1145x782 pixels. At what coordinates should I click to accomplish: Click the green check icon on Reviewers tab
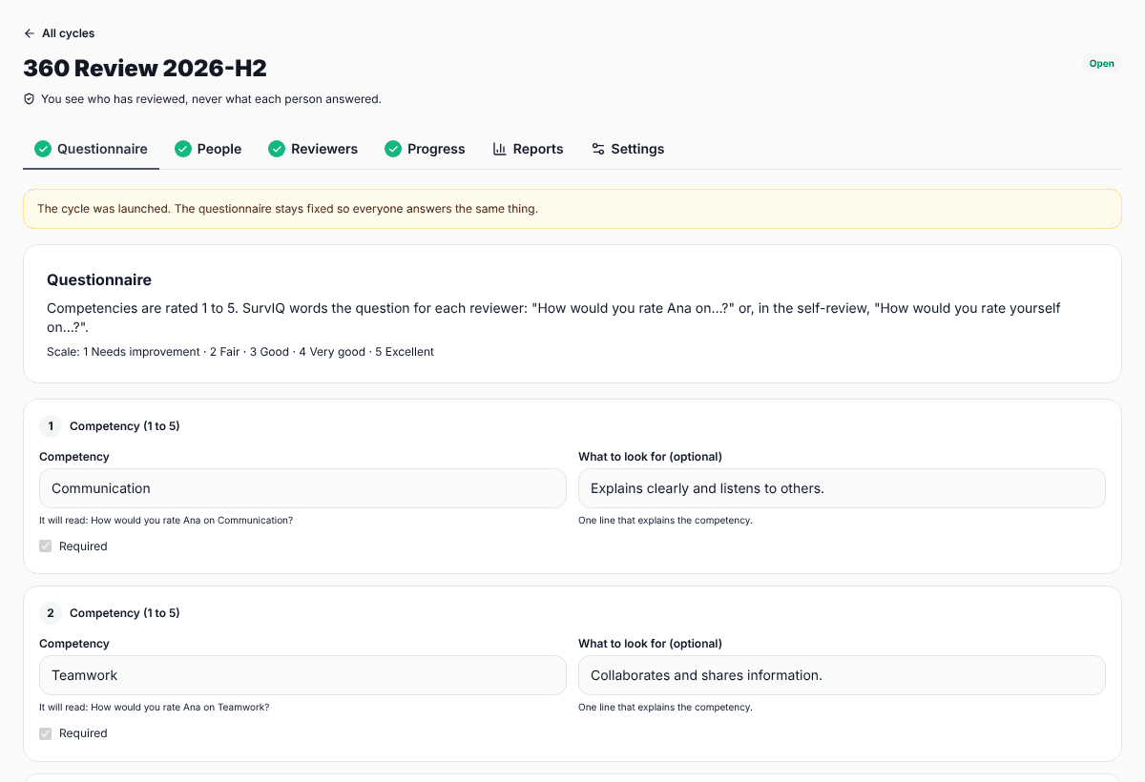tap(277, 149)
